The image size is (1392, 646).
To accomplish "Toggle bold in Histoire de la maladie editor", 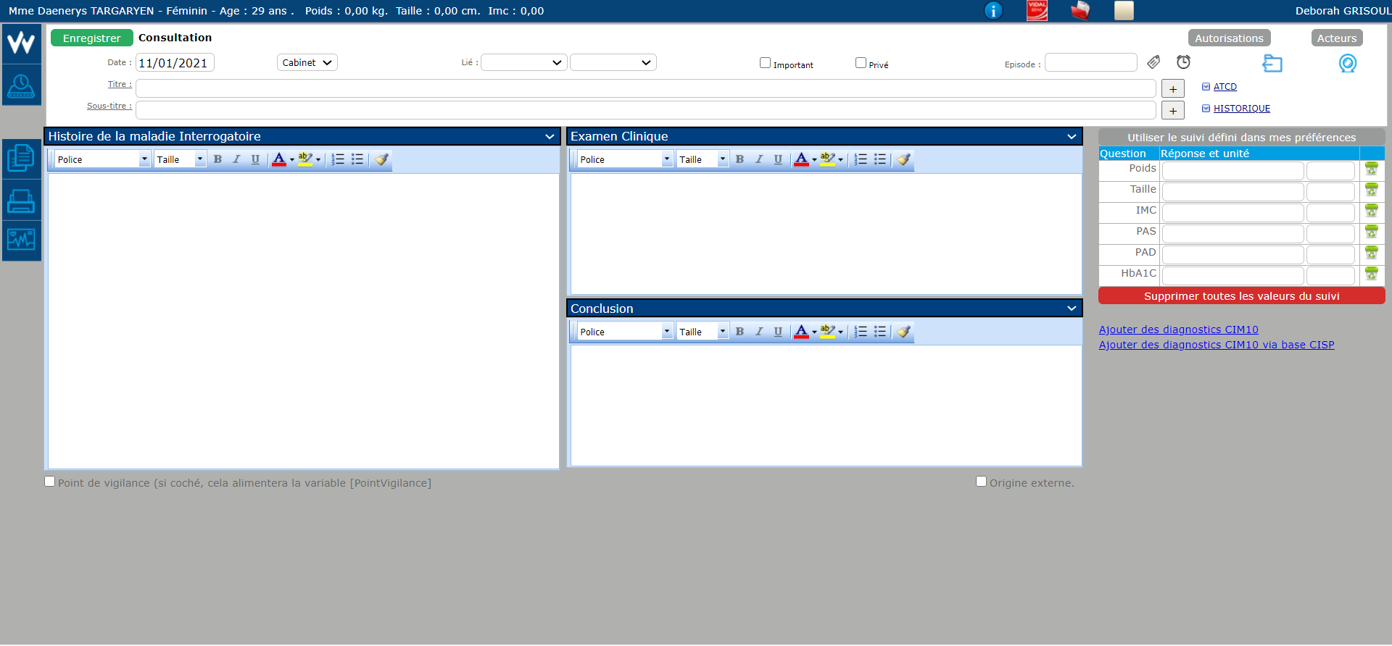I will [217, 159].
